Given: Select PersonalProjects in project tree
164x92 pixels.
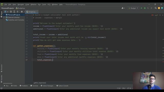Looking at the screenshot, I should (x=14, y=15).
